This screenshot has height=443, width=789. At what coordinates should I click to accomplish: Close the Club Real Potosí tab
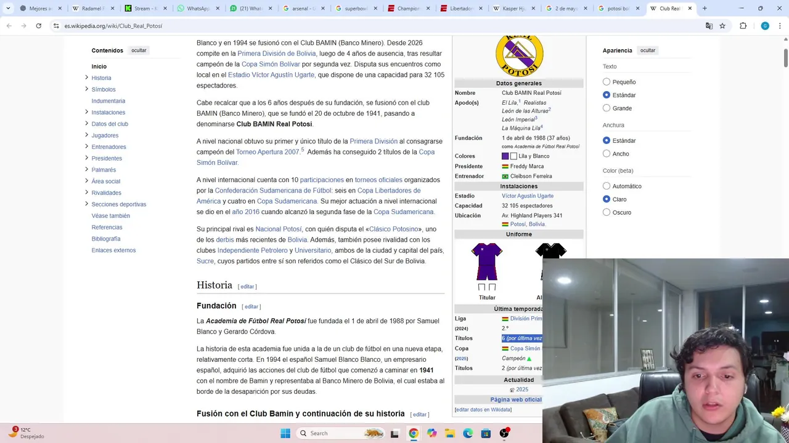[690, 9]
